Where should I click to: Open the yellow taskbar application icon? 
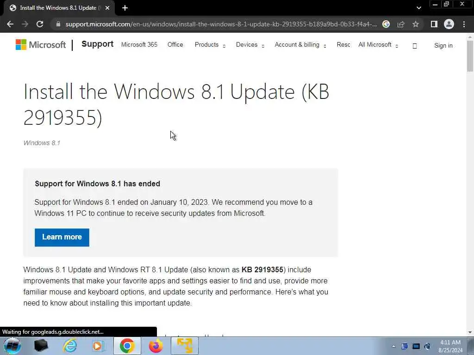pos(185,346)
